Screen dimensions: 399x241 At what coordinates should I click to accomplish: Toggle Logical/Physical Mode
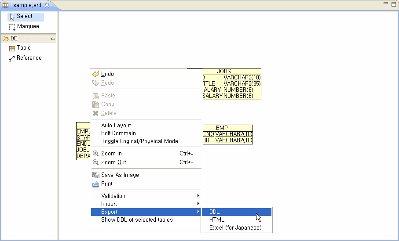pos(139,141)
